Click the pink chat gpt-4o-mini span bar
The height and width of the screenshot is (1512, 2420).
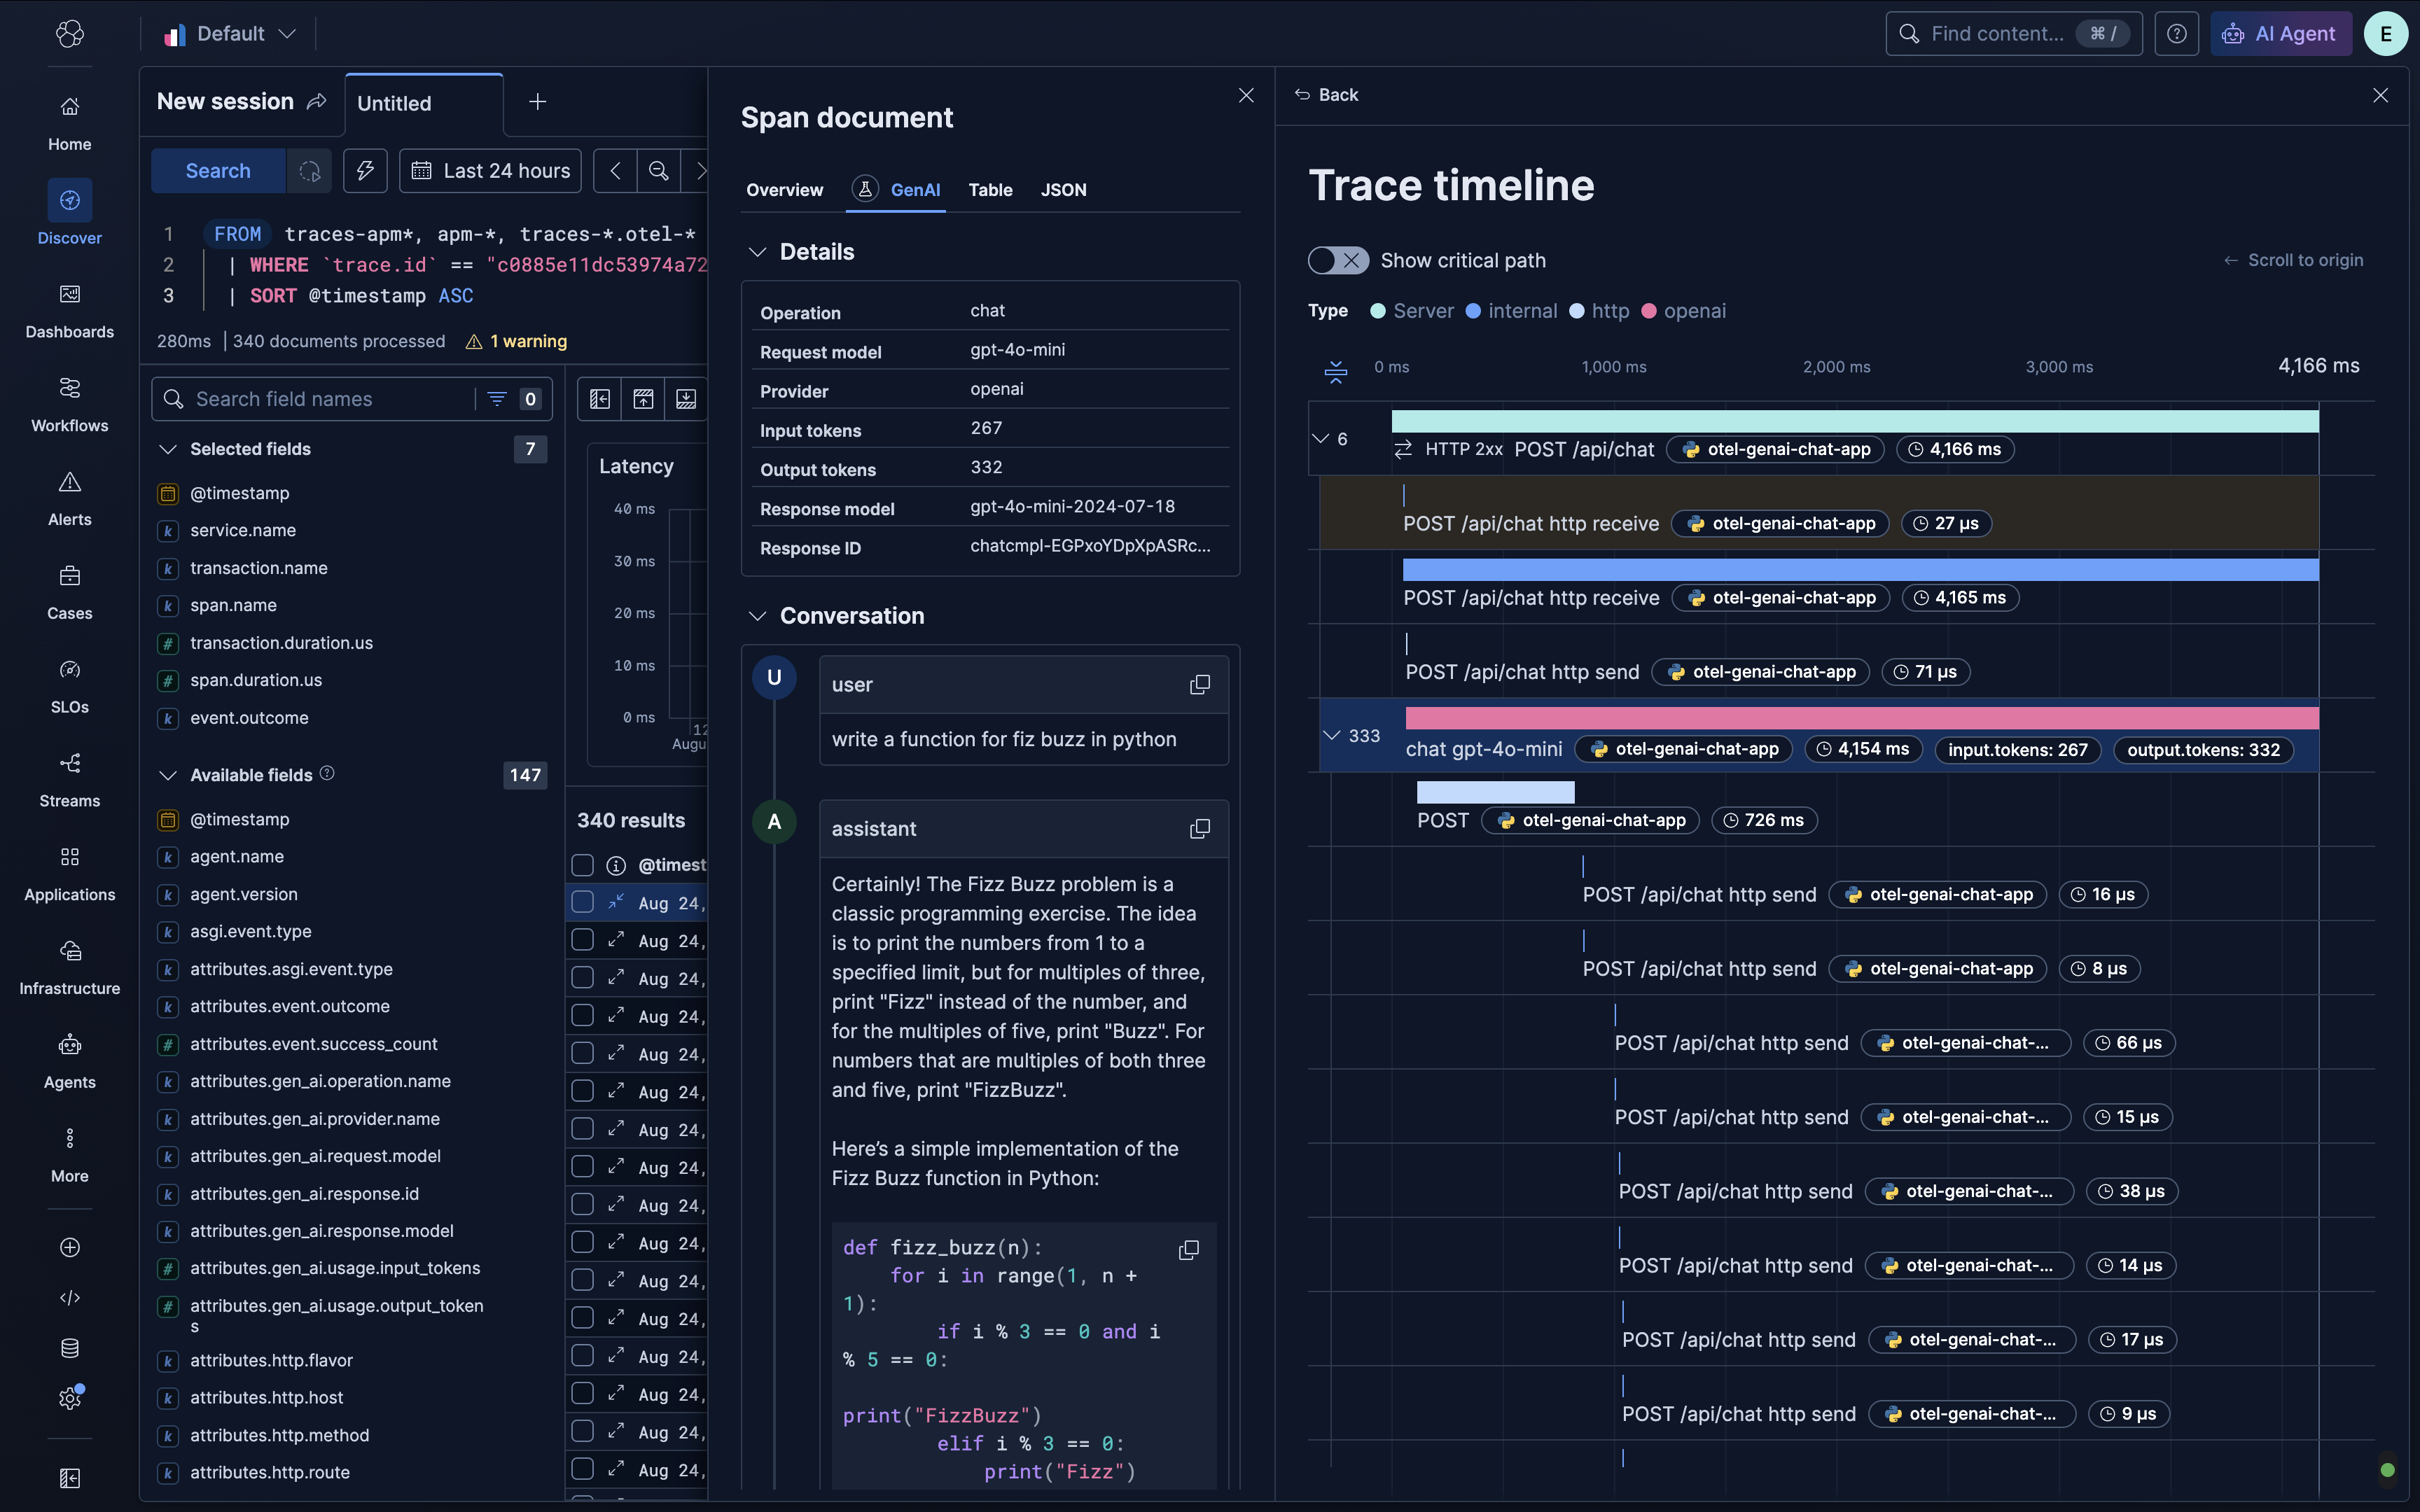pyautogui.click(x=1861, y=718)
